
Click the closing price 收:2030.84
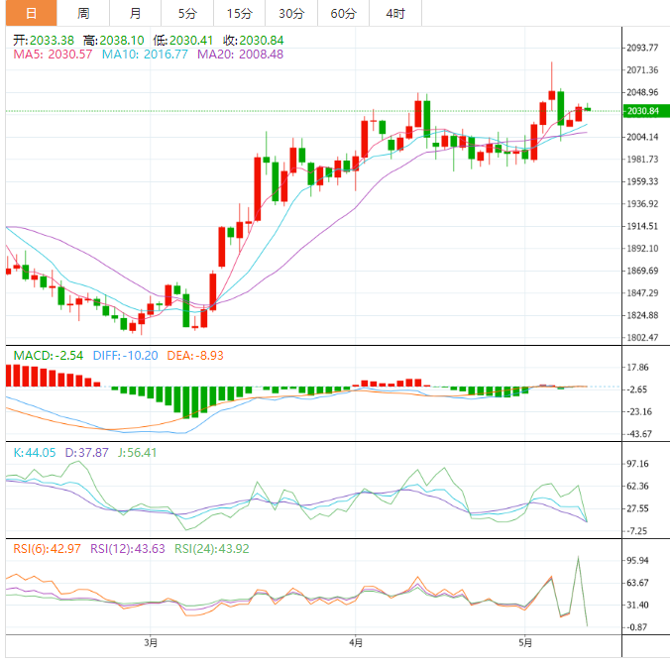pyautogui.click(x=254, y=41)
